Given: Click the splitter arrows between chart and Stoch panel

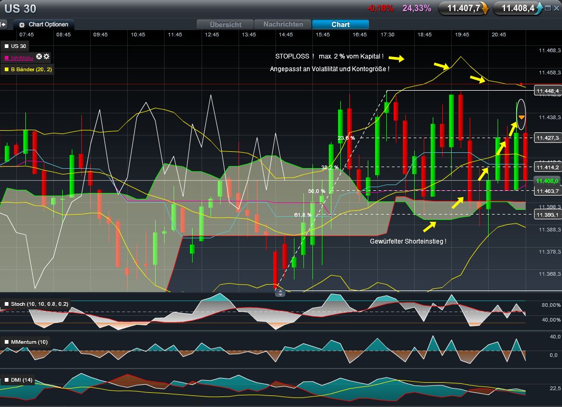Looking at the screenshot, I should pos(279,292).
